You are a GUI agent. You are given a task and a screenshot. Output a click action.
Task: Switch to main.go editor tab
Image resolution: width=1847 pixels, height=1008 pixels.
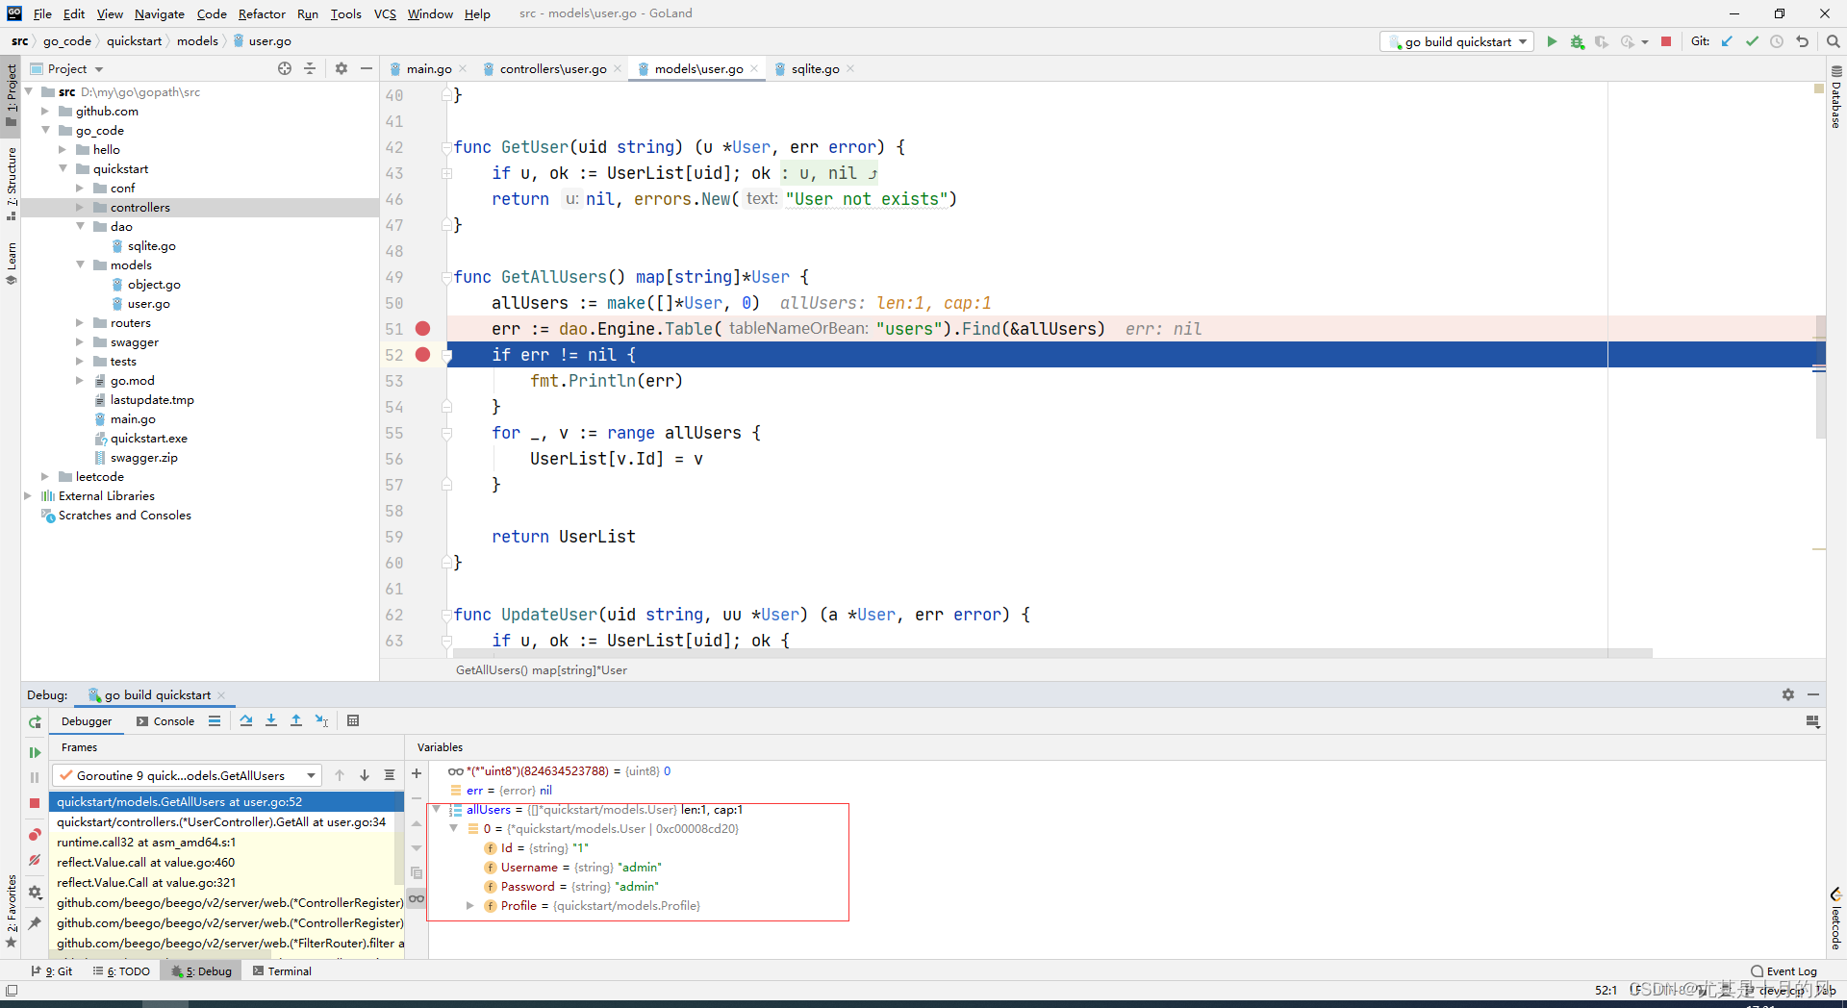pyautogui.click(x=428, y=68)
